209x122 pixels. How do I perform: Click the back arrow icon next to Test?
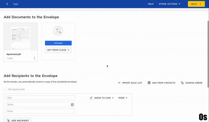[7, 4]
